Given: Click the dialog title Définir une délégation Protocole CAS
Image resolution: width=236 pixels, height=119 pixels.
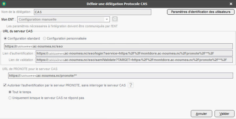Looking at the screenshot, I should click(x=117, y=4).
